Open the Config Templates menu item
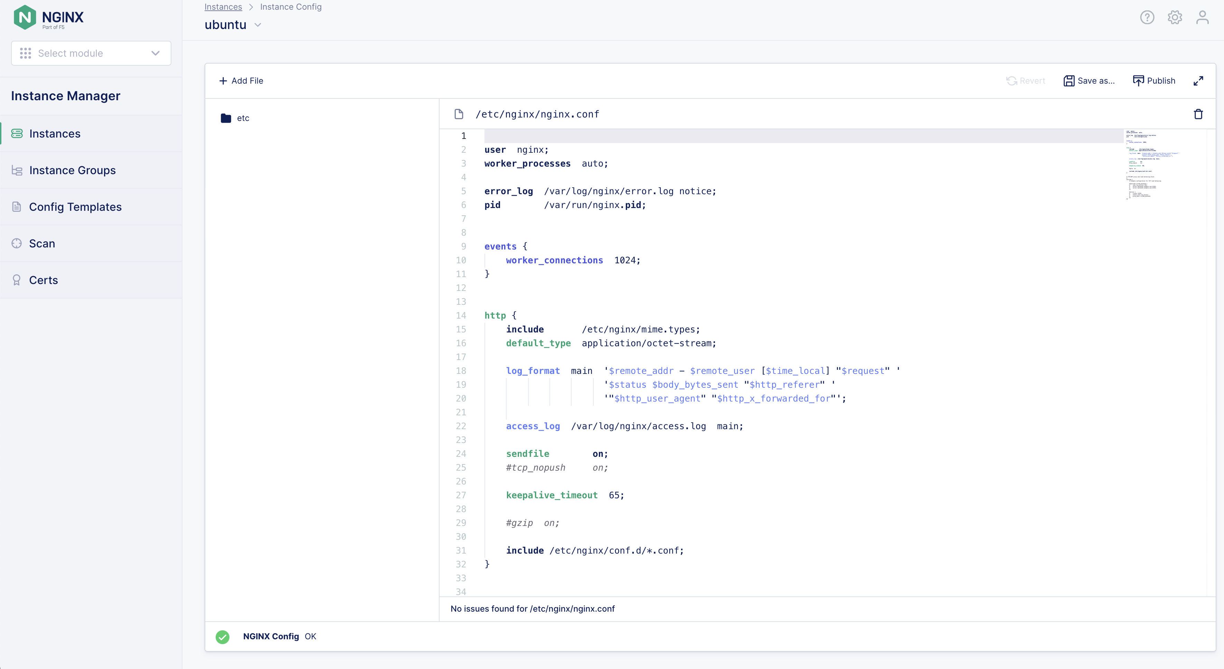Screen dimensions: 1224x669 91,207
